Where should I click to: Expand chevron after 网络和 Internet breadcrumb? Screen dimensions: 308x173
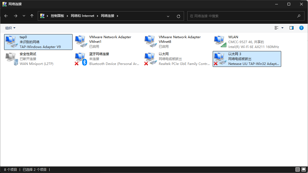click(97, 16)
